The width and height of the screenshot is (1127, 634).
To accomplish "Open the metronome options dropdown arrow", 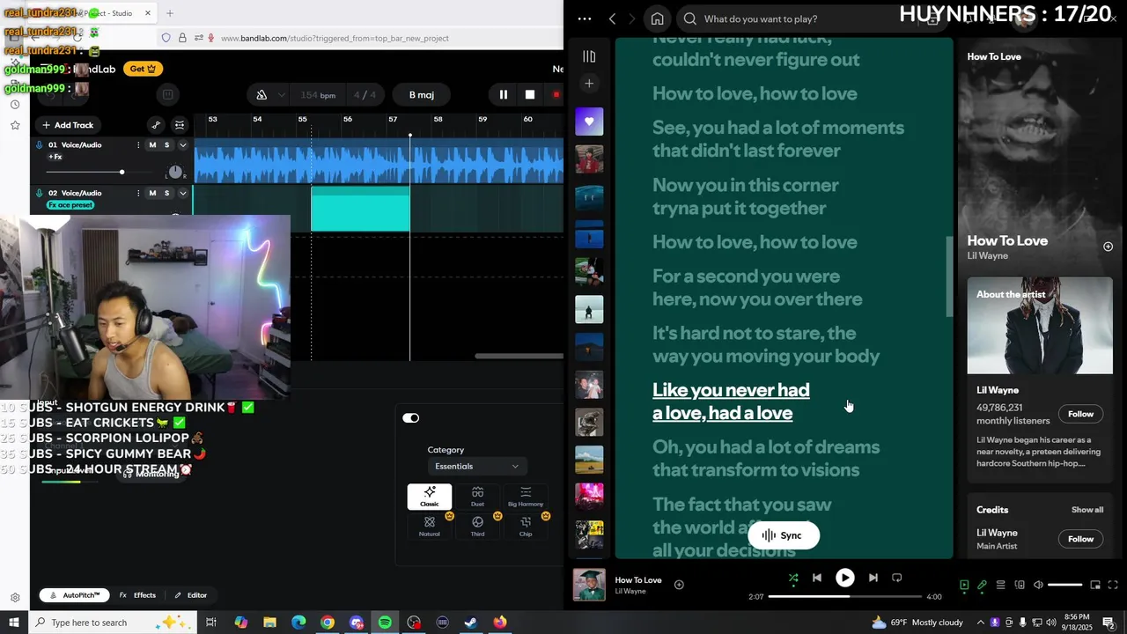I will 282,95.
